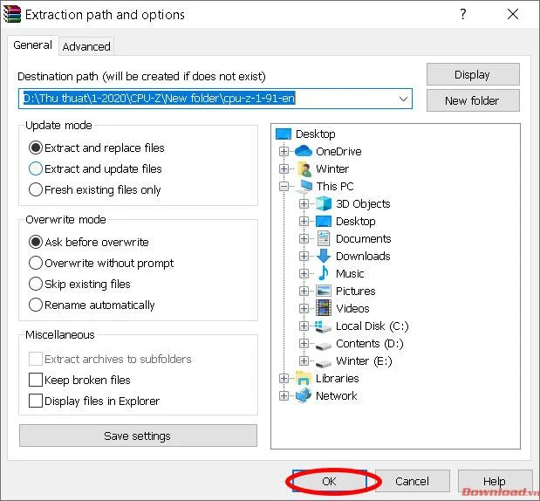Click the Downloads blue arrow icon
The image size is (540, 501).
pos(324,257)
